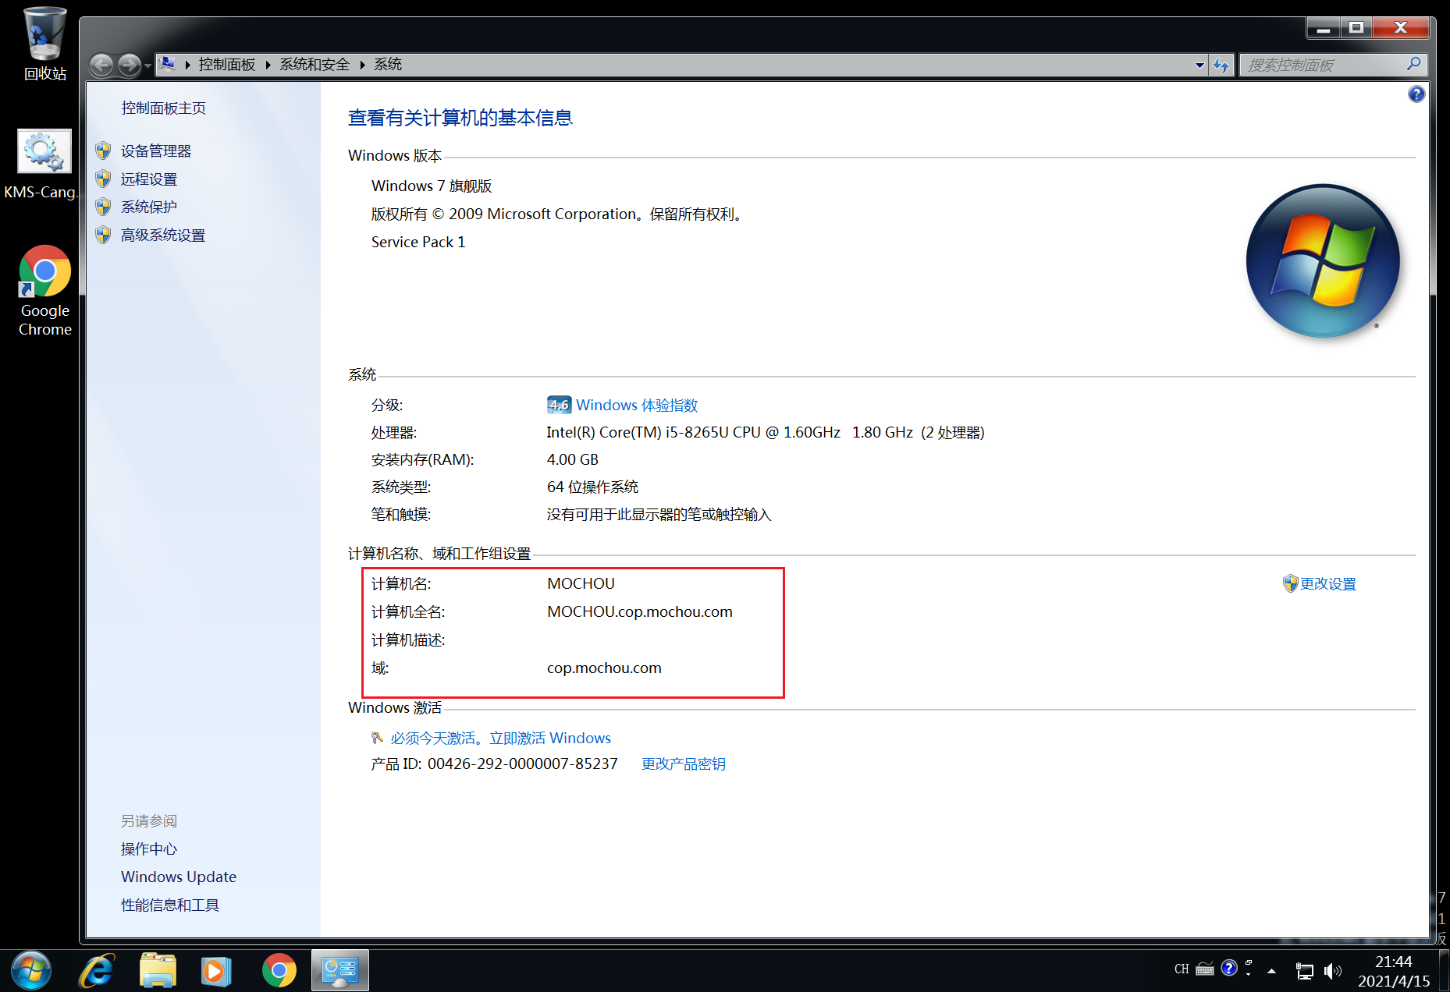Viewport: 1450px width, 992px height.
Task: Open 设备管理器 link
Action: (x=156, y=151)
